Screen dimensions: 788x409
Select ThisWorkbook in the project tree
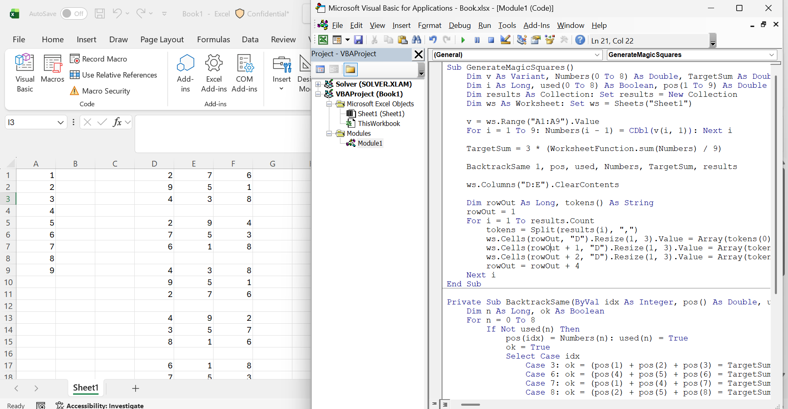click(x=378, y=123)
